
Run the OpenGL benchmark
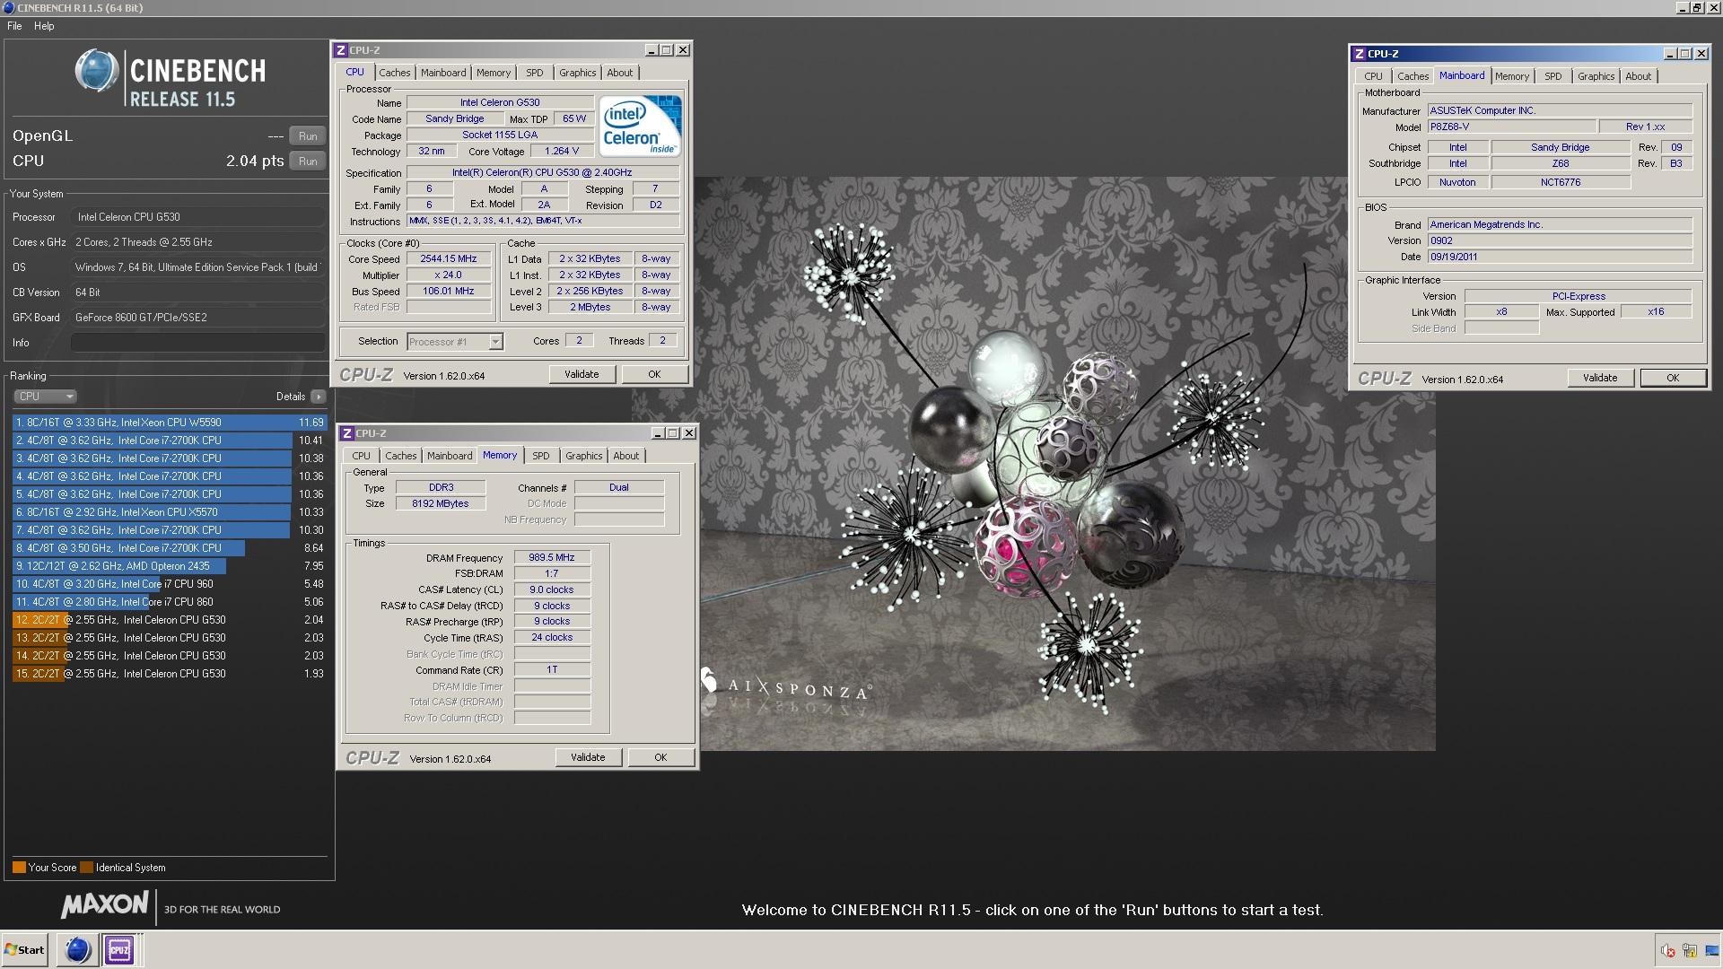coord(308,136)
